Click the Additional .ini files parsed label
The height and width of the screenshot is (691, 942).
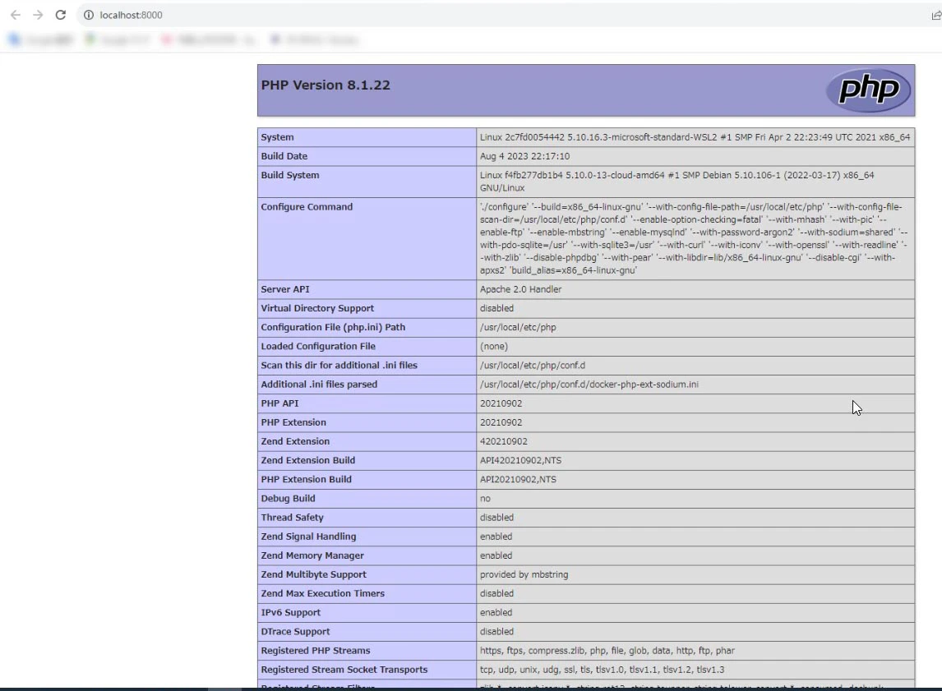(x=319, y=385)
